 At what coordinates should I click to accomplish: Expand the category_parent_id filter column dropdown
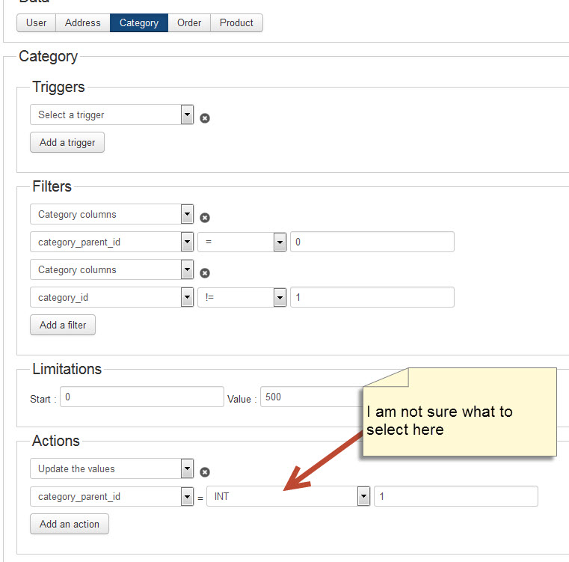[112, 242]
